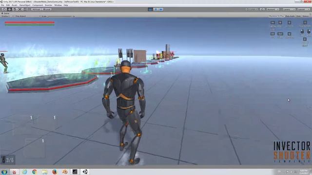The height and width of the screenshot is (175, 312).
Task: Stop play mode with the Play button
Action: coord(151,9)
